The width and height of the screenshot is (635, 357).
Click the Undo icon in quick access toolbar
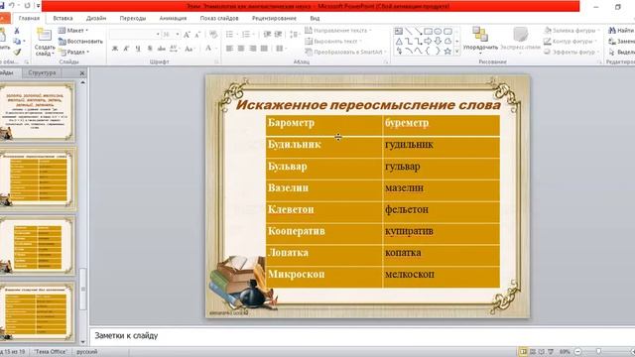[x=12, y=6]
